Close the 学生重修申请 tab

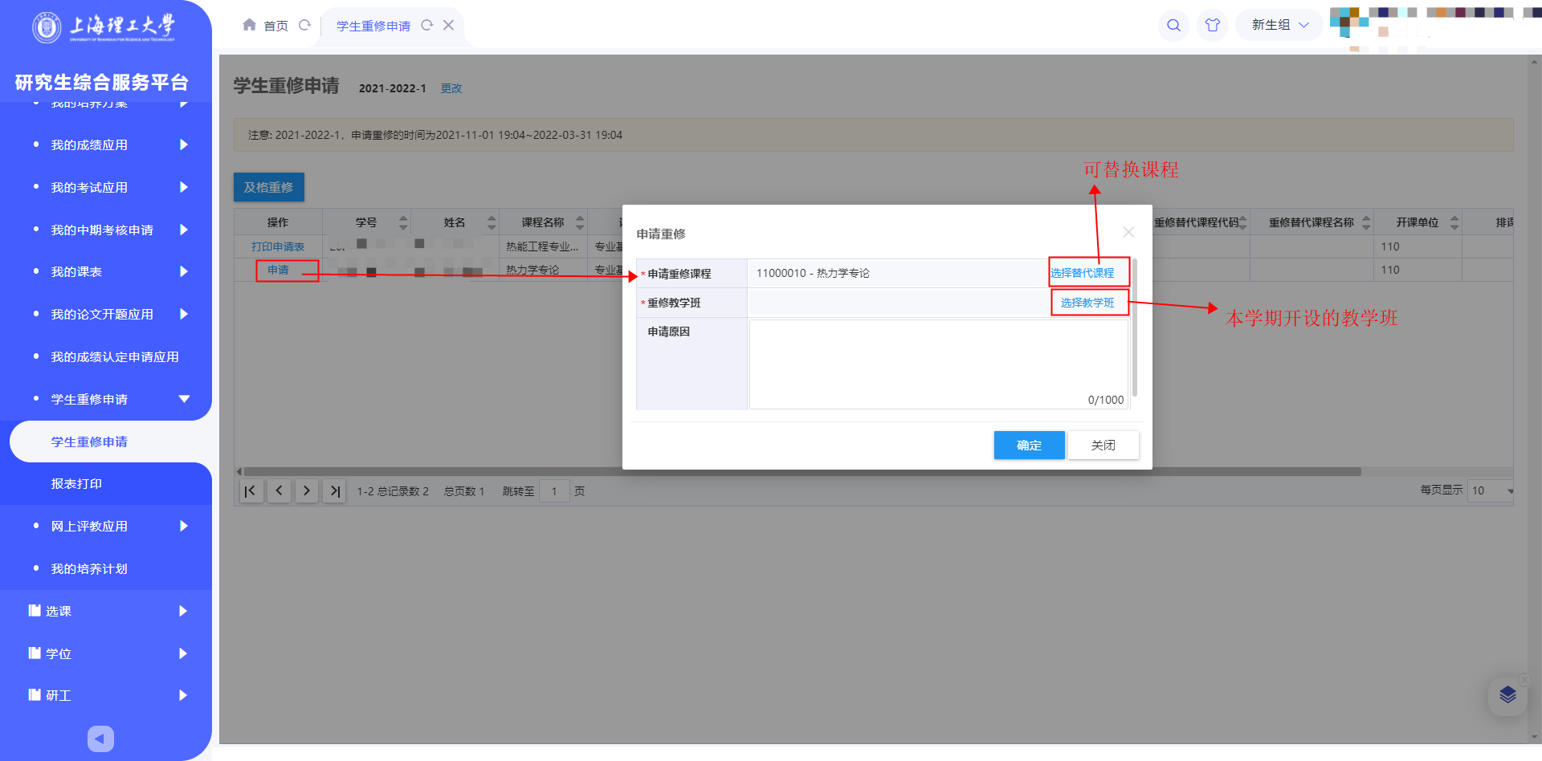(449, 25)
